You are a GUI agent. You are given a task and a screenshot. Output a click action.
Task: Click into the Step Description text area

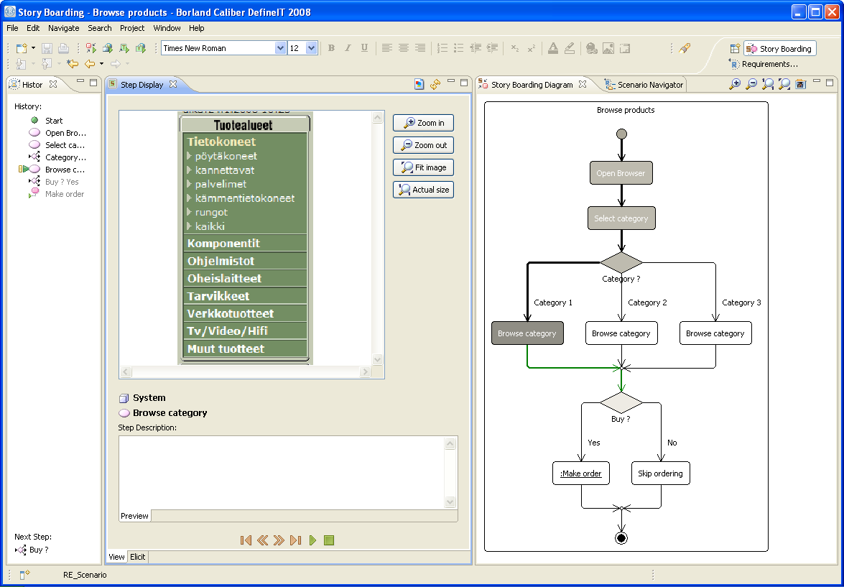(282, 472)
